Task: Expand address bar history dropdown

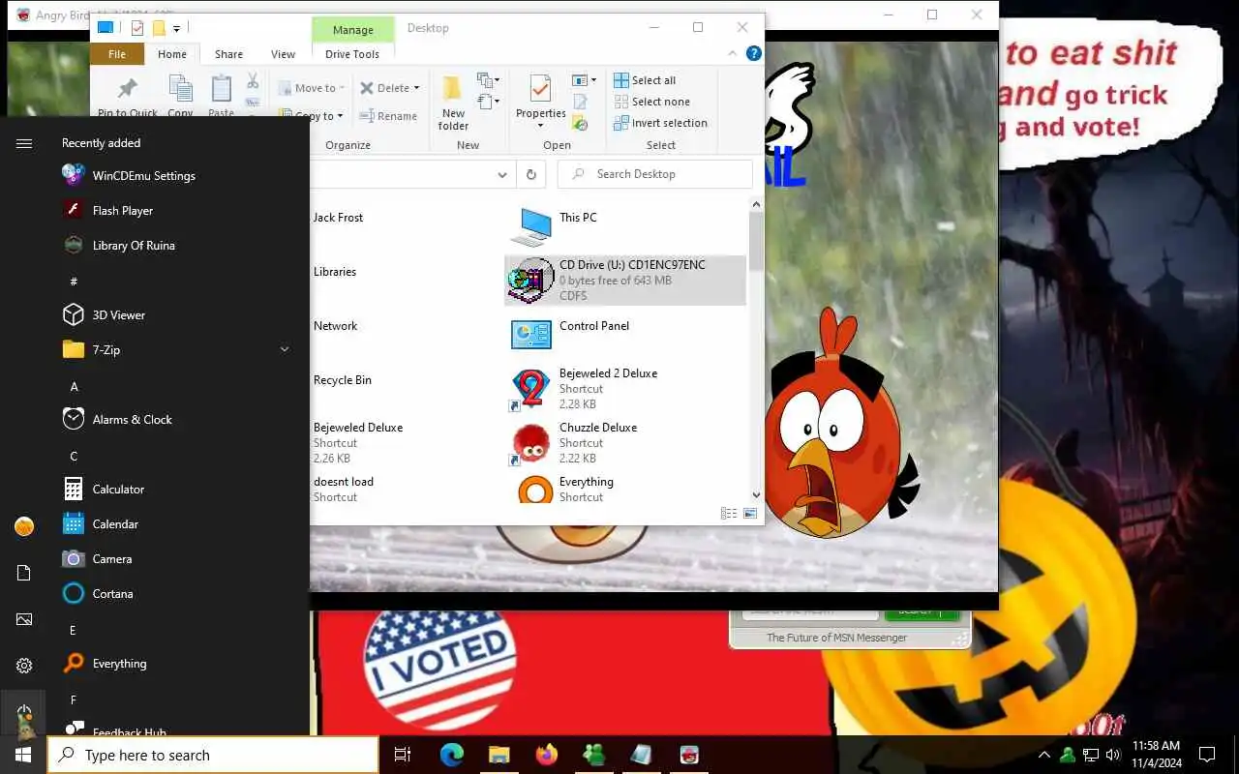Action: (502, 174)
